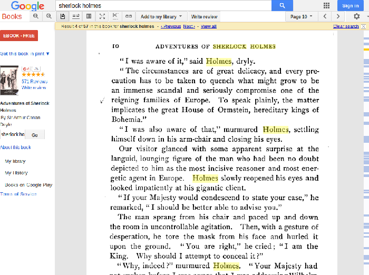This screenshot has width=369, height=275.
Task: Click the orange current-result marker in scrollbar
Action: point(366,50)
